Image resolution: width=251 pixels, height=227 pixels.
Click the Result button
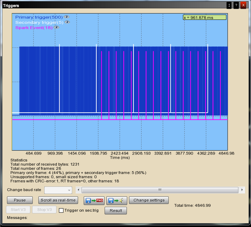(x=116, y=211)
